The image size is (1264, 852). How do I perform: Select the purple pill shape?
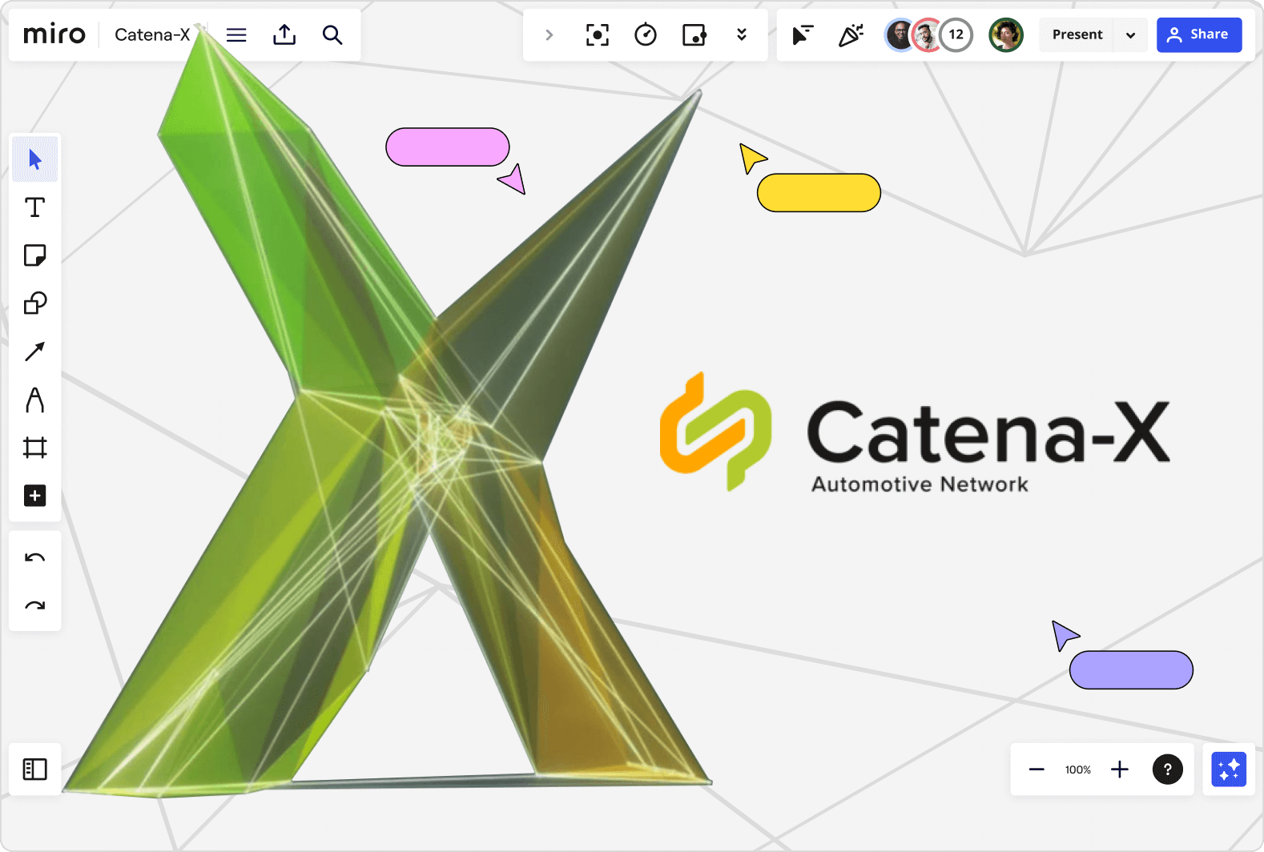[x=1131, y=670]
